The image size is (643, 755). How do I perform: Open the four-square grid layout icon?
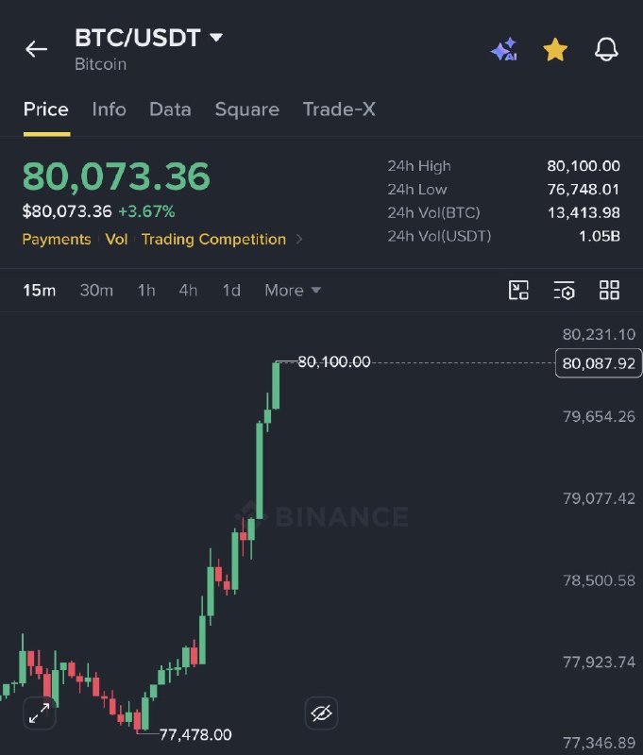click(609, 291)
